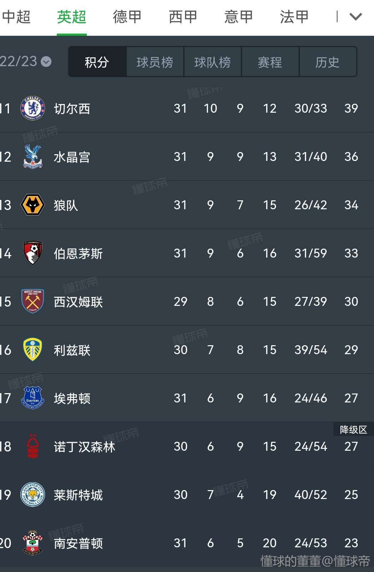Open the 球队榜 team rankings segment
This screenshot has width=374, height=572.
click(213, 62)
